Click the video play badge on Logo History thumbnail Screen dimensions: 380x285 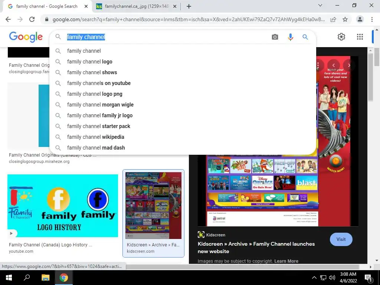point(12,233)
